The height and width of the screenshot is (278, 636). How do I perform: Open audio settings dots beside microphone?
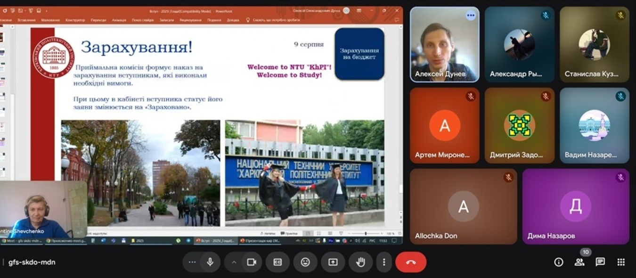click(192, 262)
